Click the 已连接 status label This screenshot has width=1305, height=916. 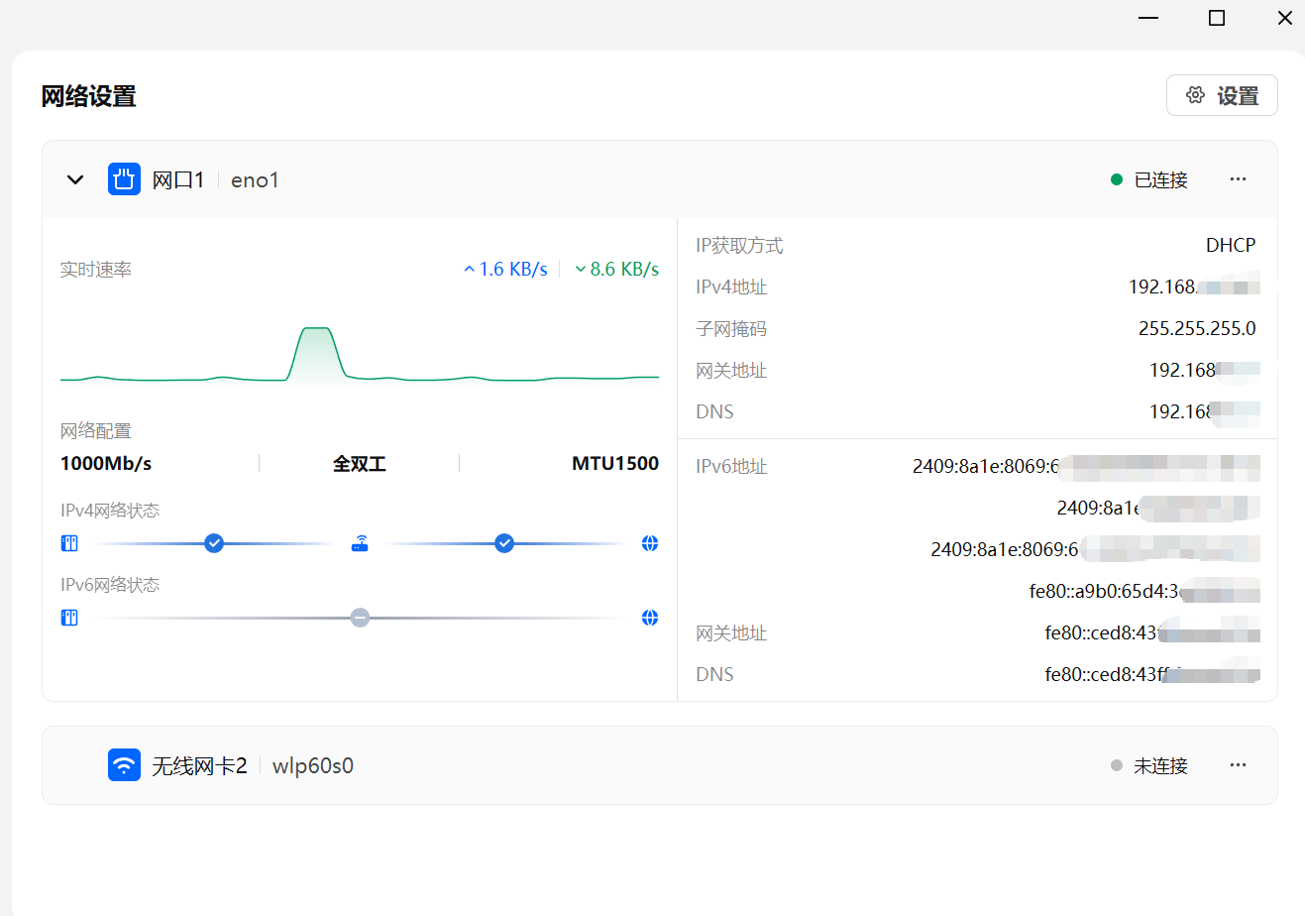[1160, 179]
